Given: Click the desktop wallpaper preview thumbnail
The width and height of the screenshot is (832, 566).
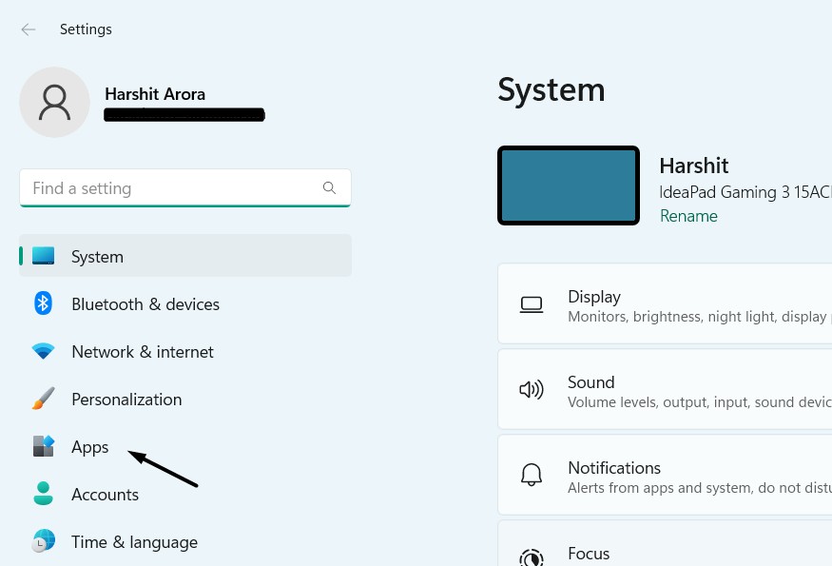Looking at the screenshot, I should [569, 185].
